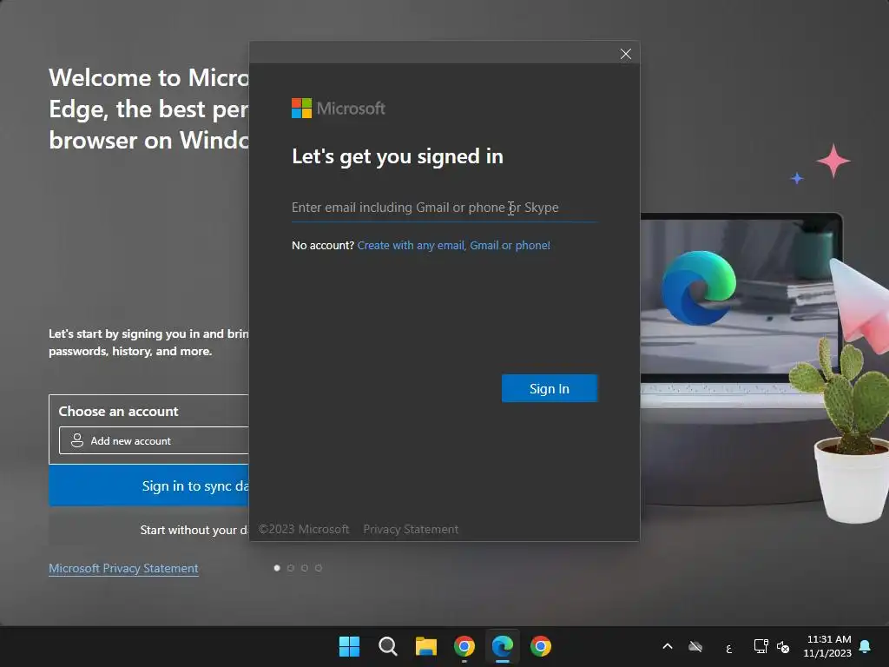Click Let's get you signed in heading
The width and height of the screenshot is (889, 667).
coord(398,156)
